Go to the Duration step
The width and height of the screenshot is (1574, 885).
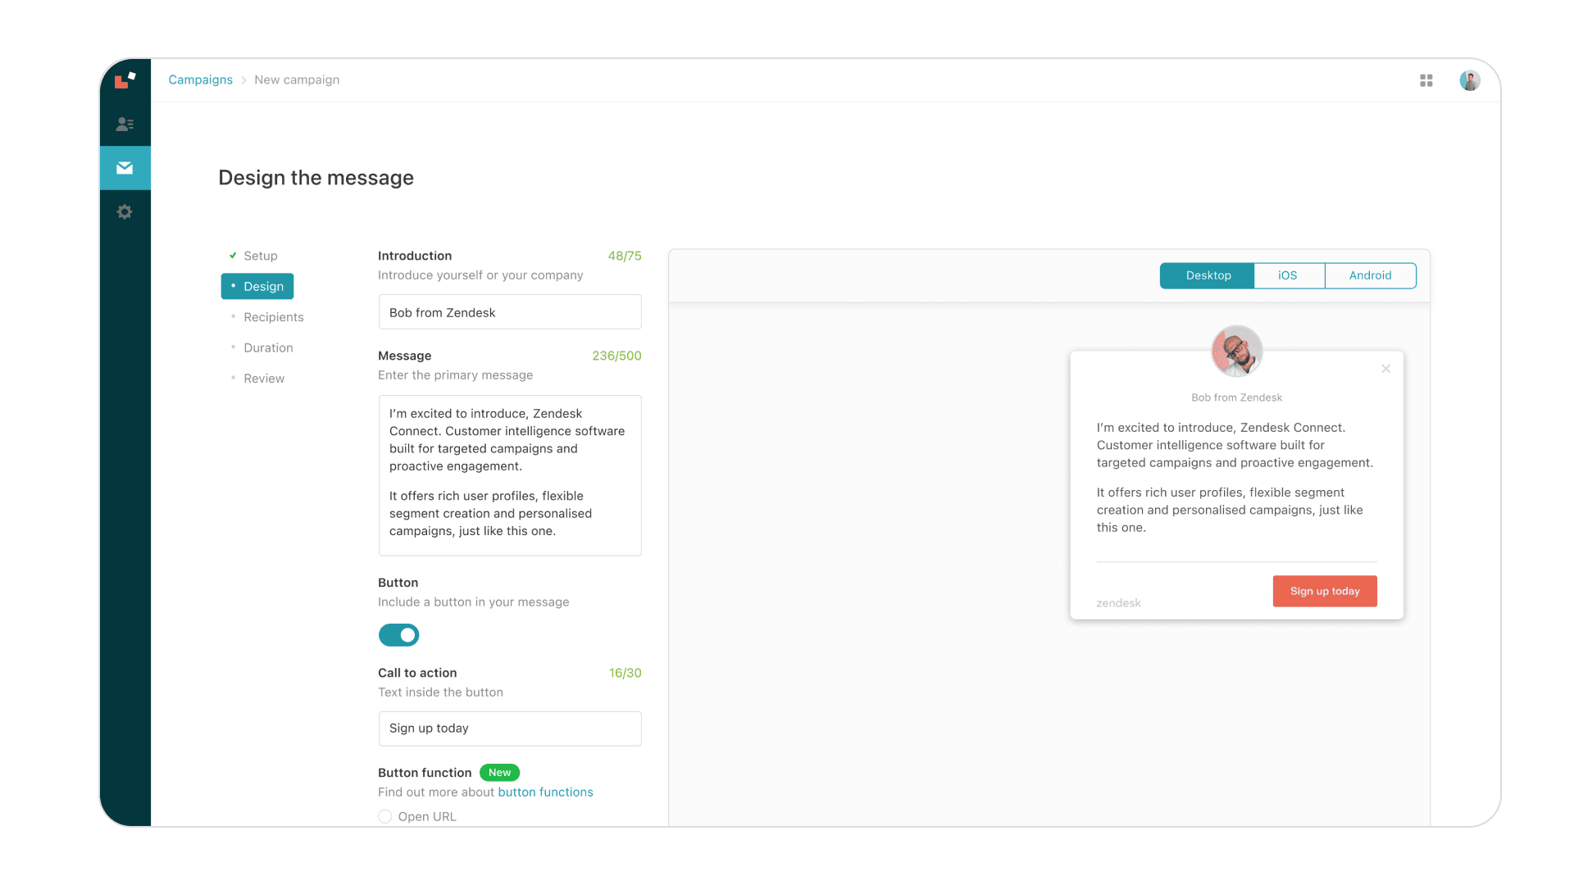point(268,347)
